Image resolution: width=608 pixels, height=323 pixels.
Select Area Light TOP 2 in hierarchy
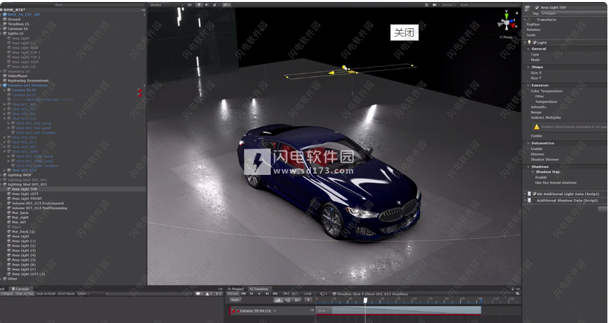pyautogui.click(x=26, y=58)
